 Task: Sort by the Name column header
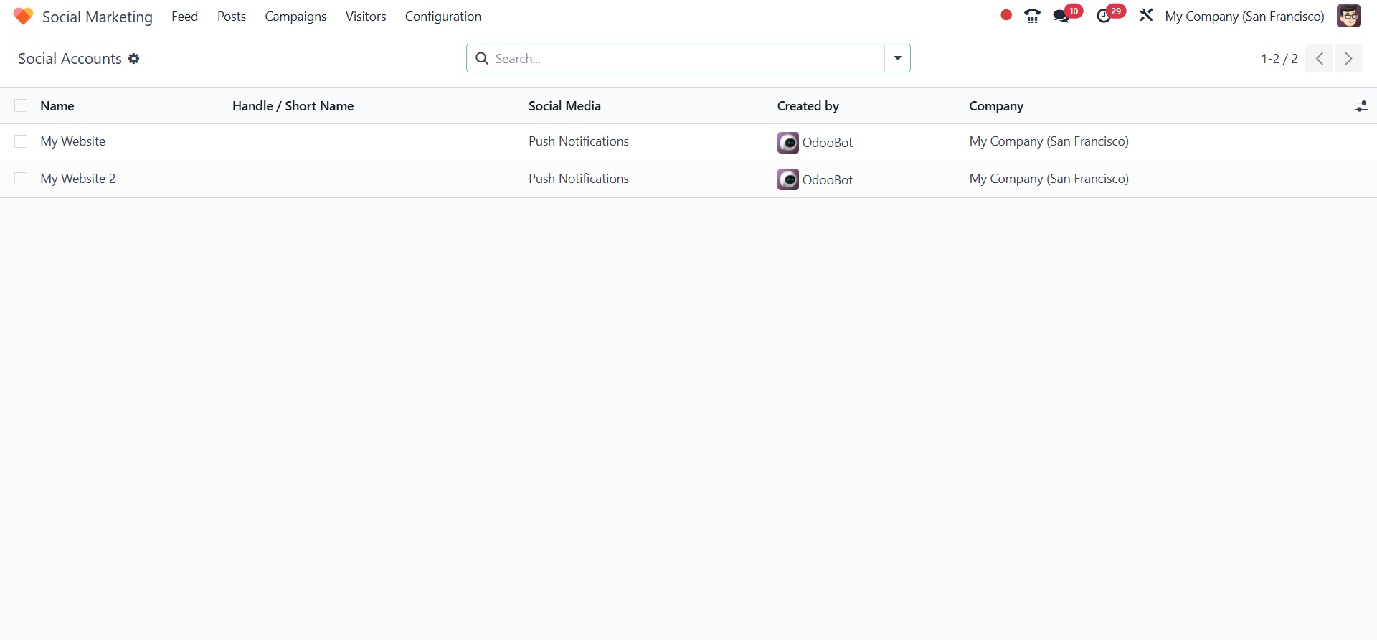coord(57,106)
